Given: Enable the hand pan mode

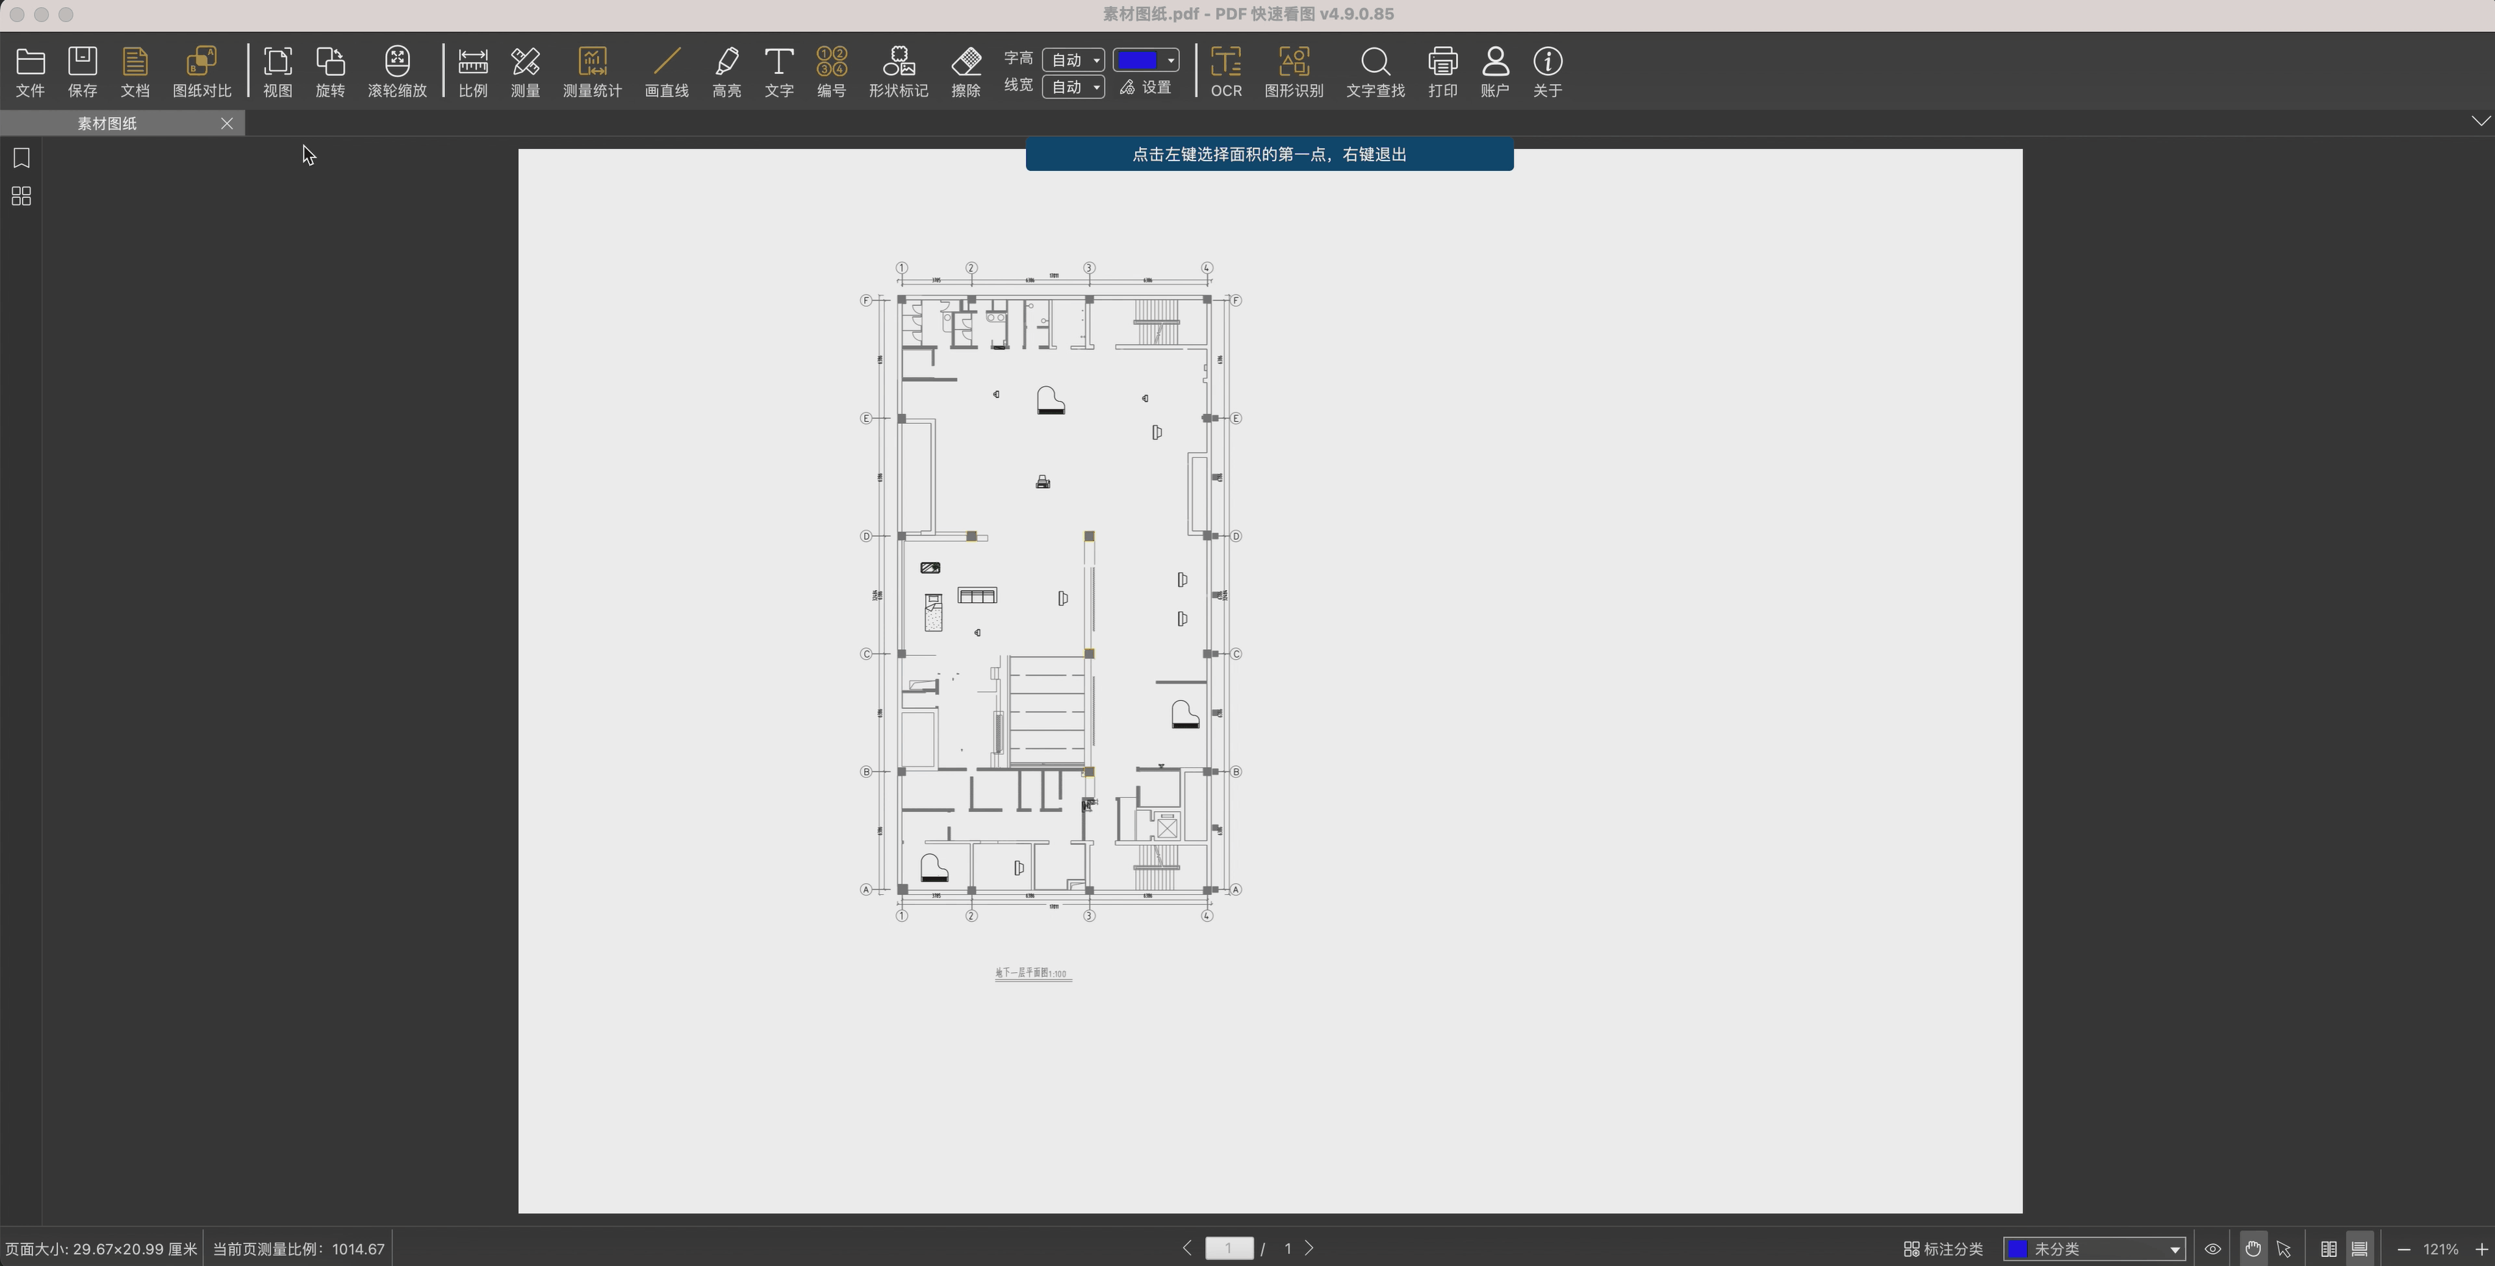Looking at the screenshot, I should 2253,1250.
